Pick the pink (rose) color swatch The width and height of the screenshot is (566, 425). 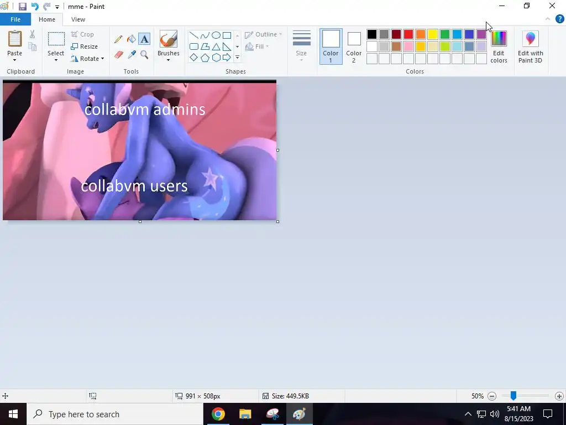coord(408,46)
